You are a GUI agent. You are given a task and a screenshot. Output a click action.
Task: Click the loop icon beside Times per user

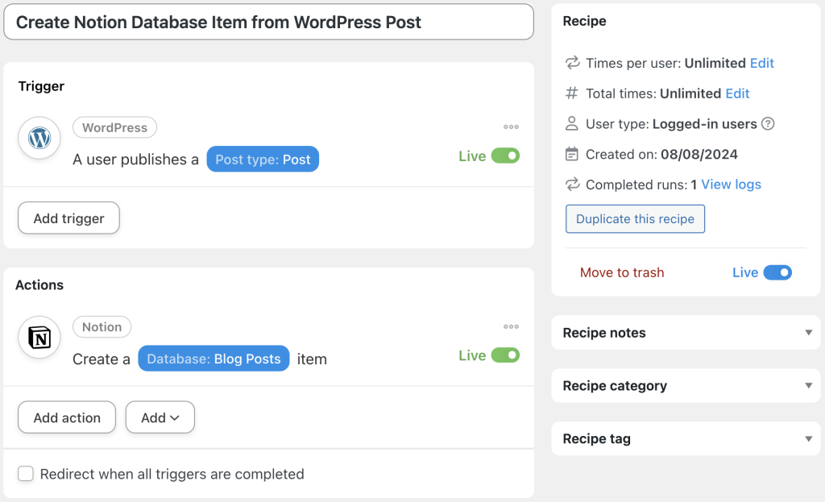tap(573, 63)
